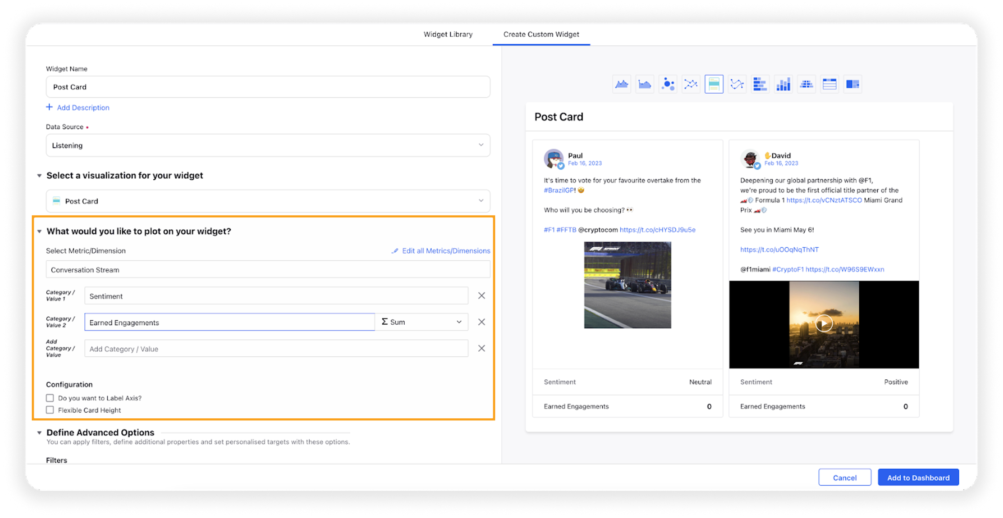The width and height of the screenshot is (1003, 518).
Task: Open the Data Source Listening dropdown
Action: [268, 145]
